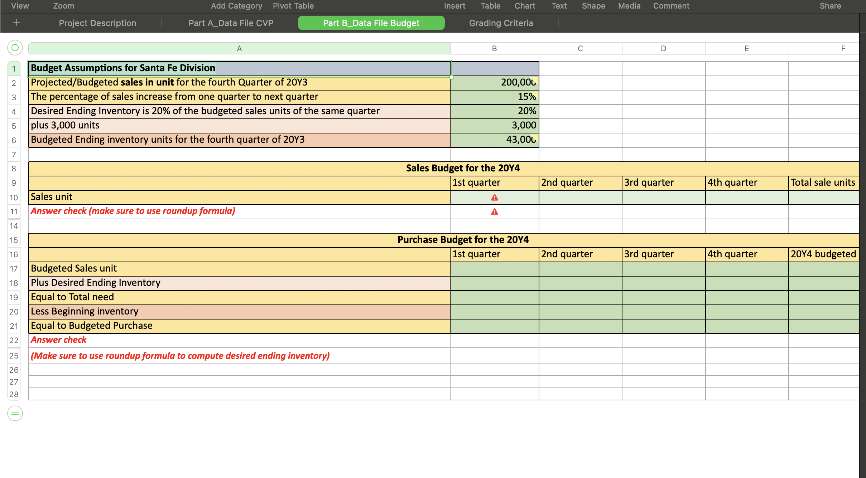Open Add Category options

[x=236, y=5]
